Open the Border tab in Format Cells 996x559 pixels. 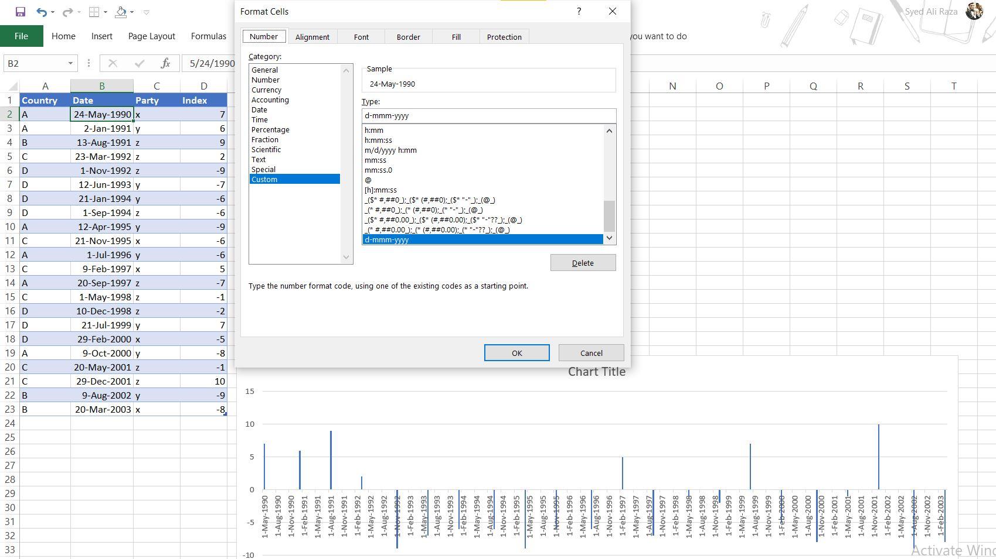click(x=408, y=37)
